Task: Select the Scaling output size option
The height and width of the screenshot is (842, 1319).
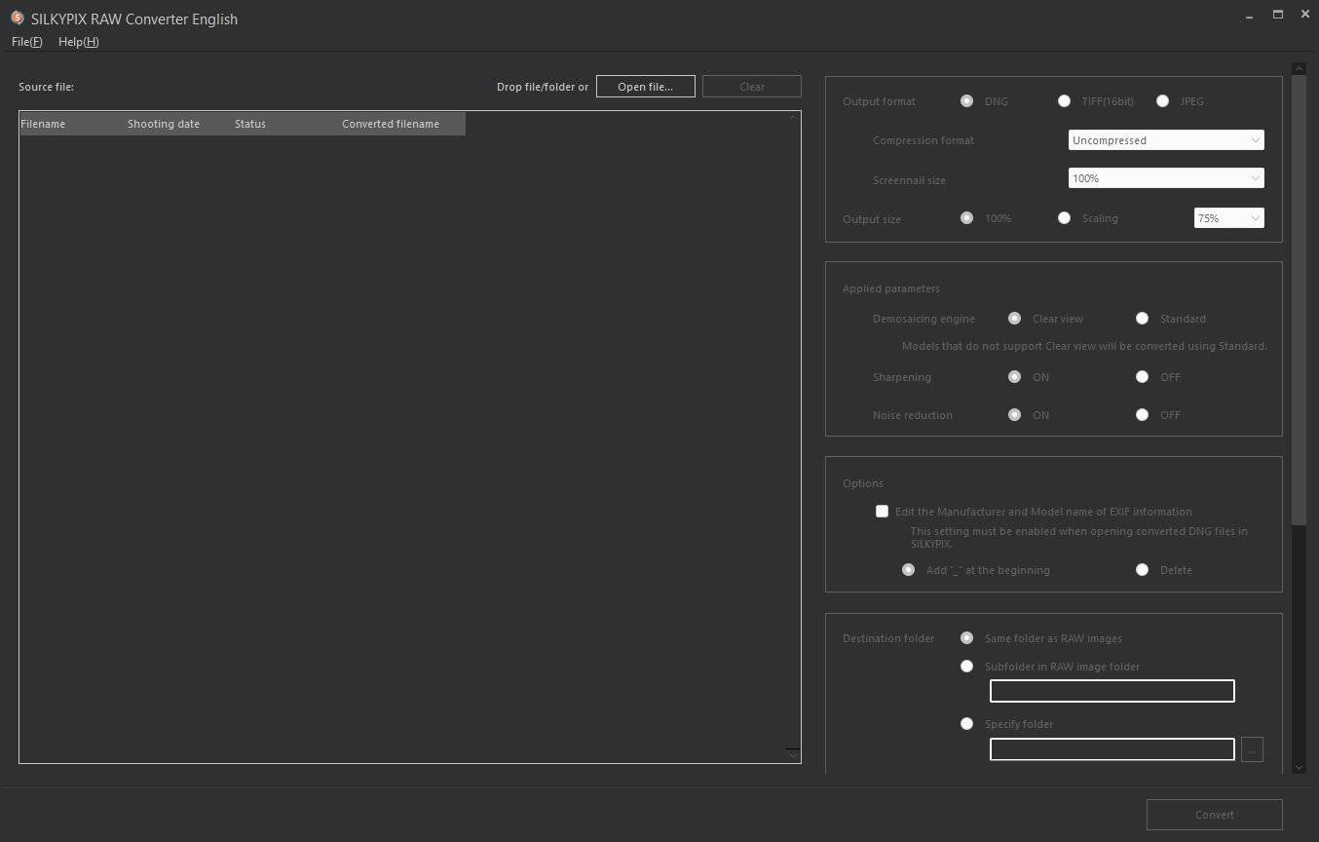Action: tap(1064, 218)
